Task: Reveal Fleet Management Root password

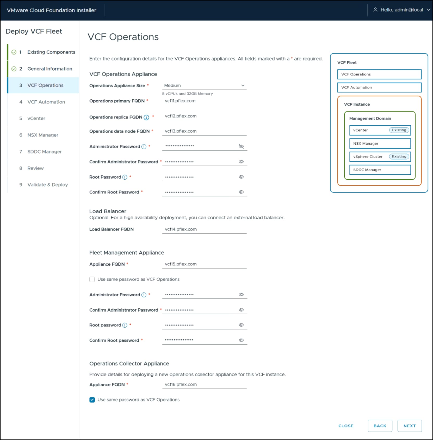Action: pos(241,325)
